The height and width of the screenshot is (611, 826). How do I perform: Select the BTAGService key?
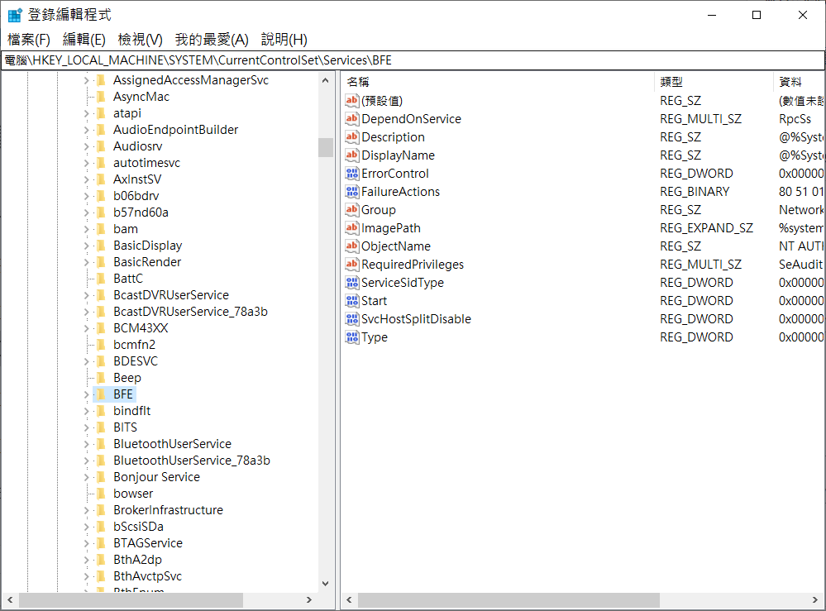point(148,543)
